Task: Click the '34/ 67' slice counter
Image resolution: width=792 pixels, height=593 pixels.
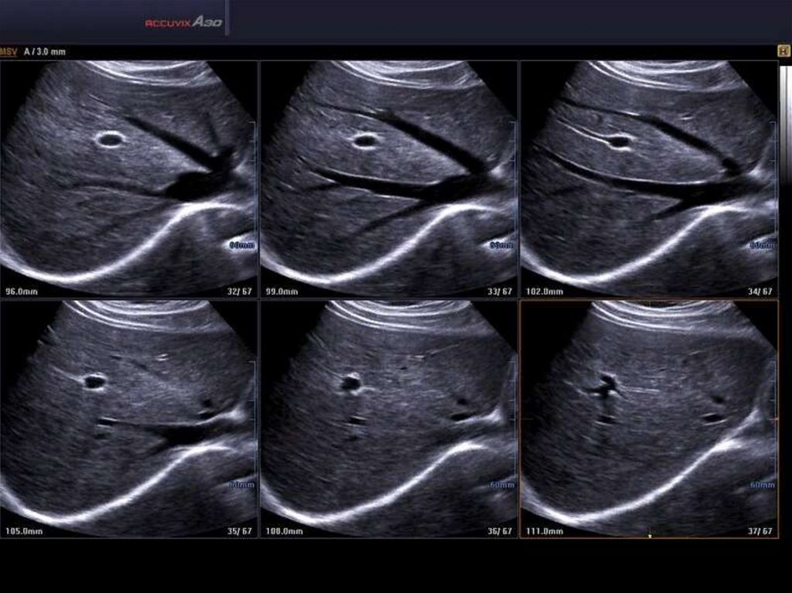Action: click(x=760, y=291)
